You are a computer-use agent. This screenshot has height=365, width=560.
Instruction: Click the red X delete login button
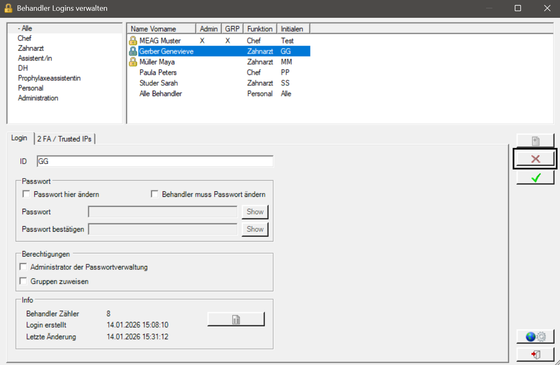(535, 159)
